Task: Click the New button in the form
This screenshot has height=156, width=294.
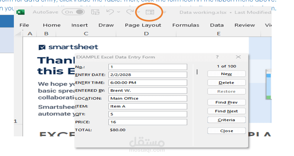Action: (227, 74)
